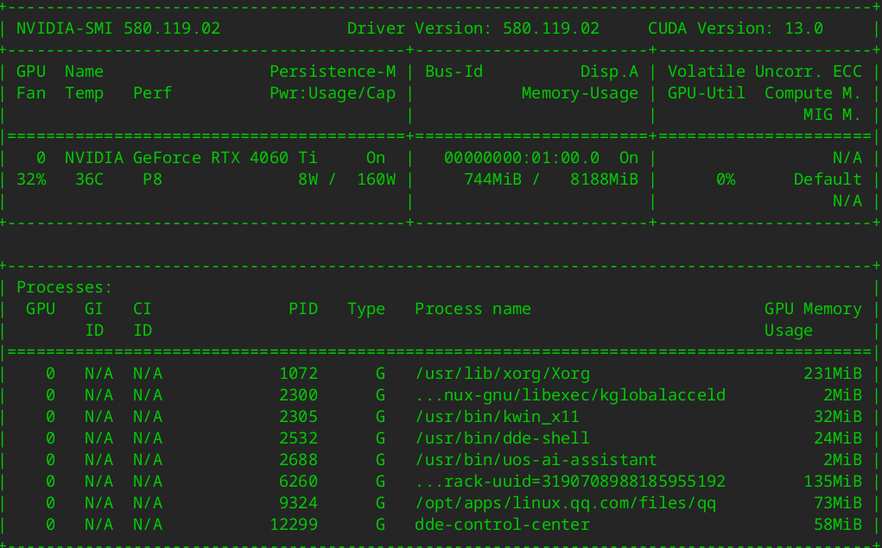882x548 pixels.
Task: Click the 32% fan speed value
Action: coord(31,180)
